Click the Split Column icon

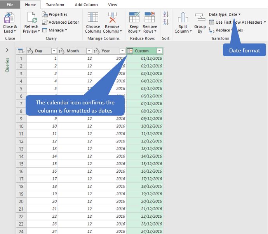(183, 17)
